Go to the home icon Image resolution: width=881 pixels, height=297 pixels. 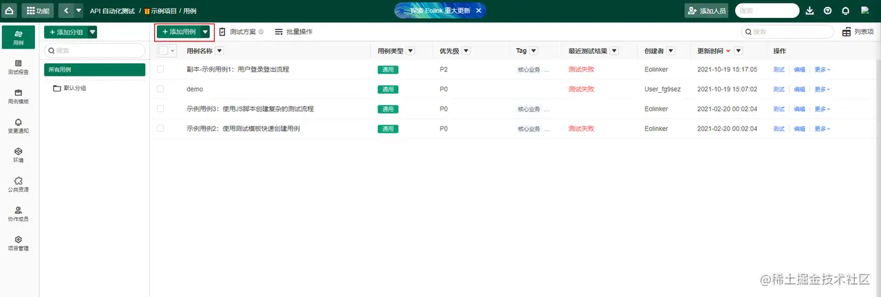10,10
